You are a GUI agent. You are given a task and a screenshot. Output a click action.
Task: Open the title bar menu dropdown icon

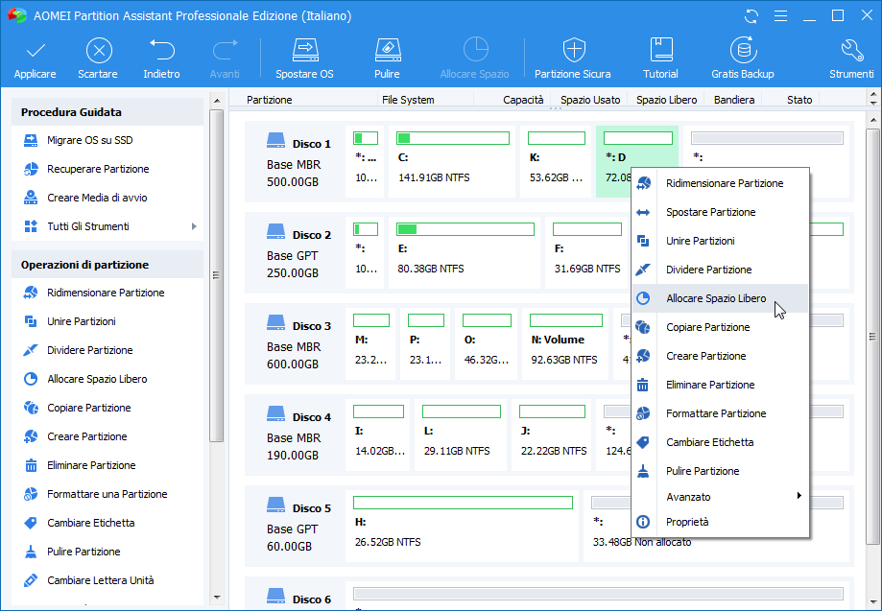(780, 16)
